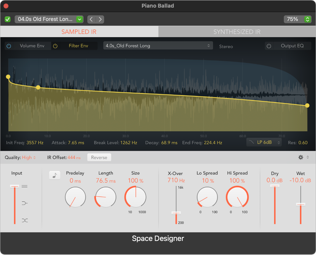Toggle the Volume Env power icon

click(x=9, y=46)
